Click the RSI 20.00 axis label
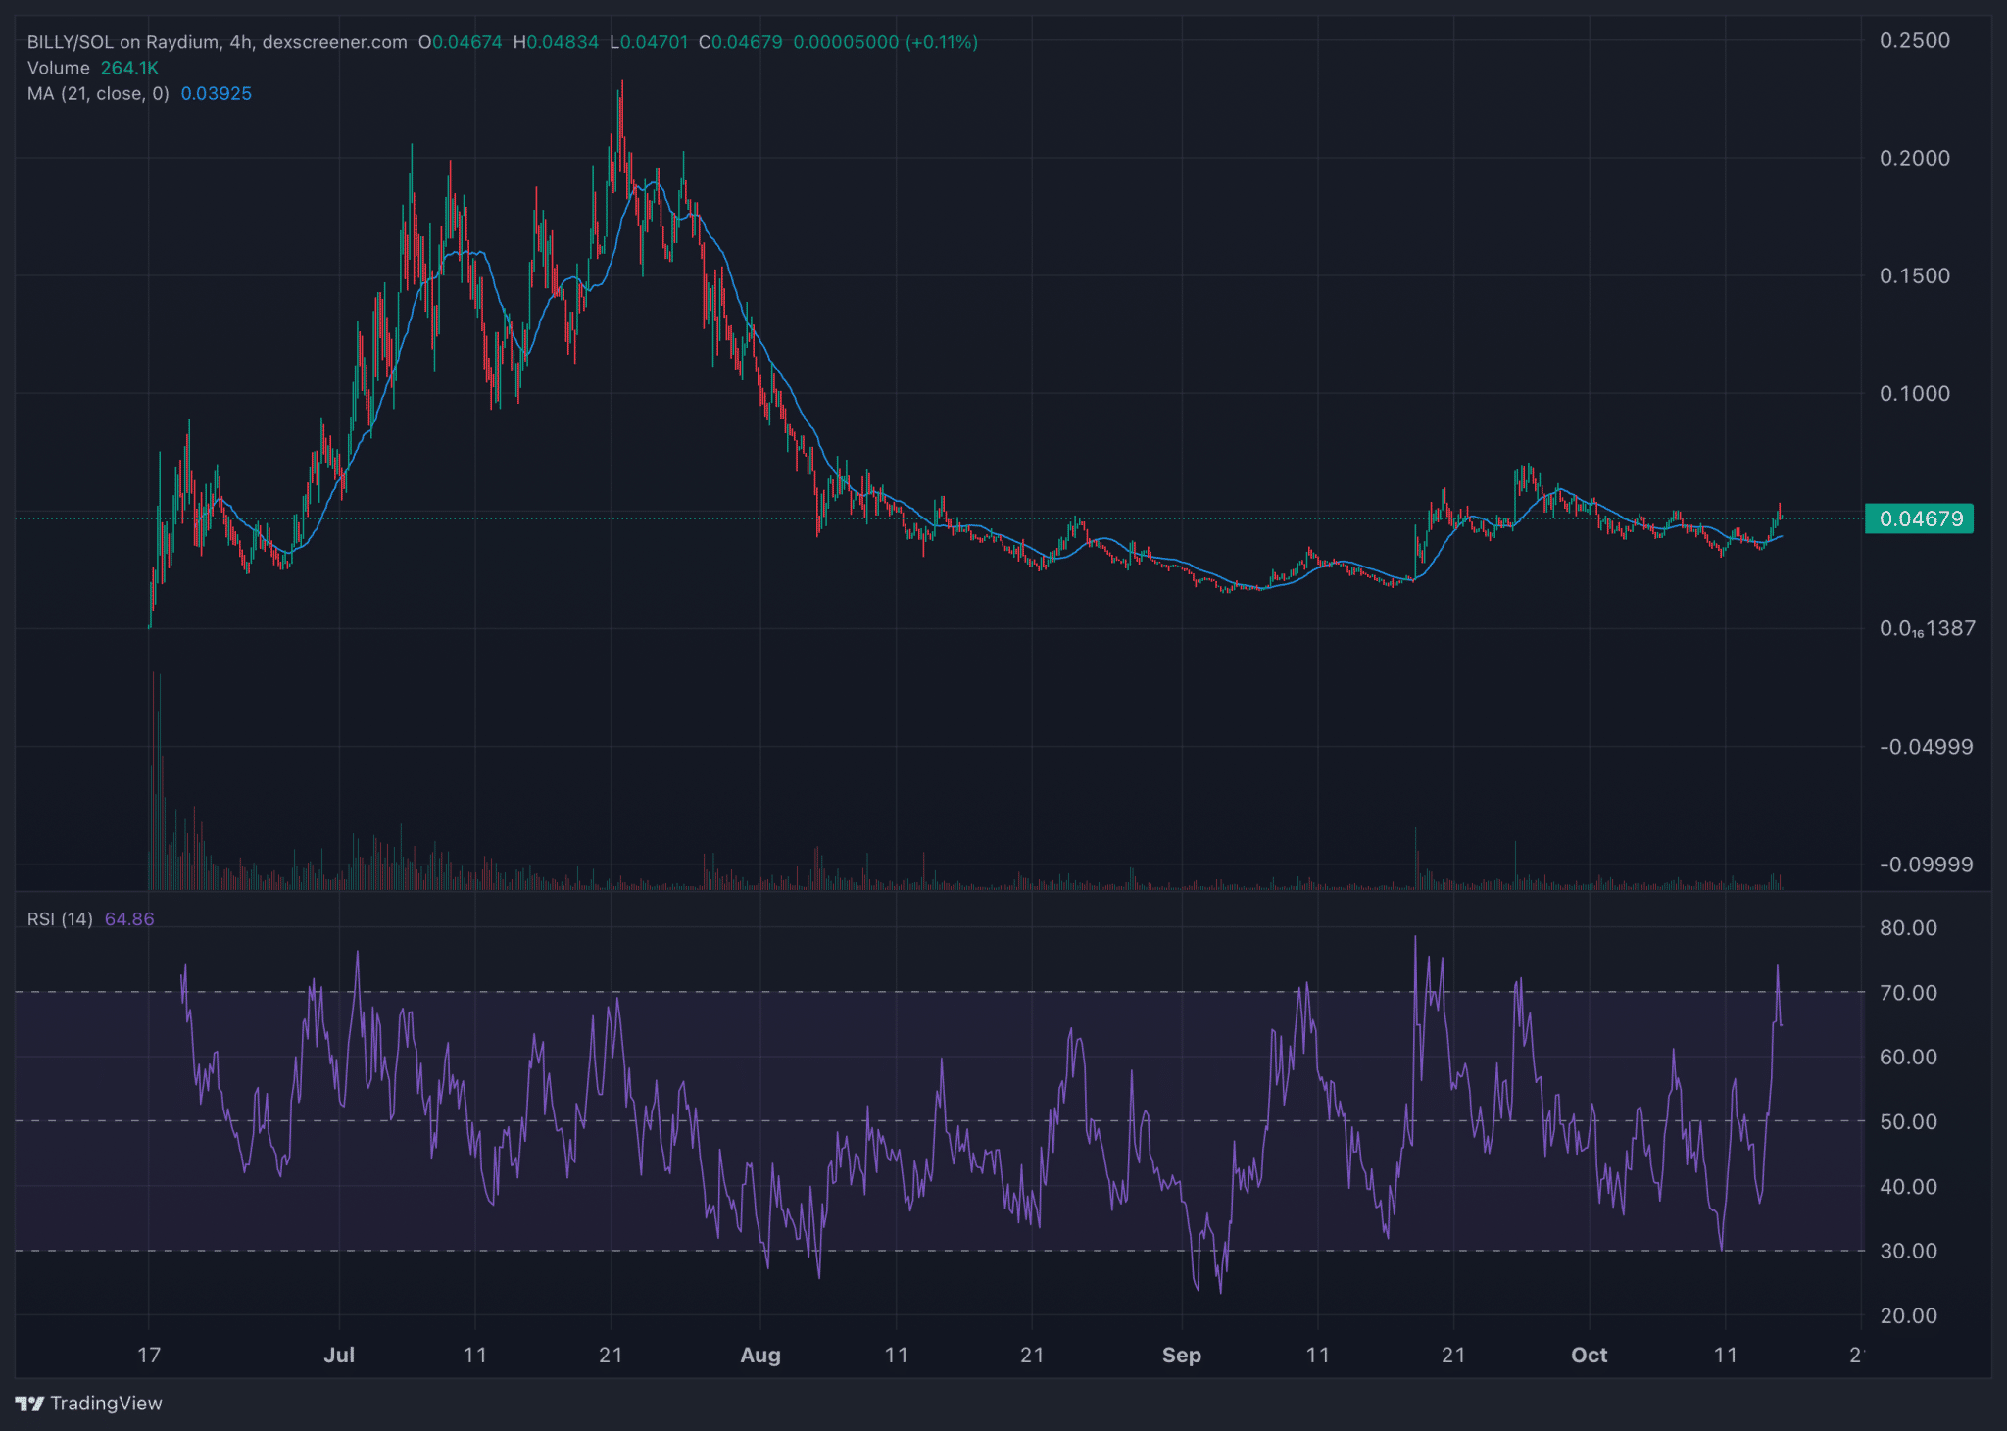The image size is (2007, 1431). point(1908,1315)
